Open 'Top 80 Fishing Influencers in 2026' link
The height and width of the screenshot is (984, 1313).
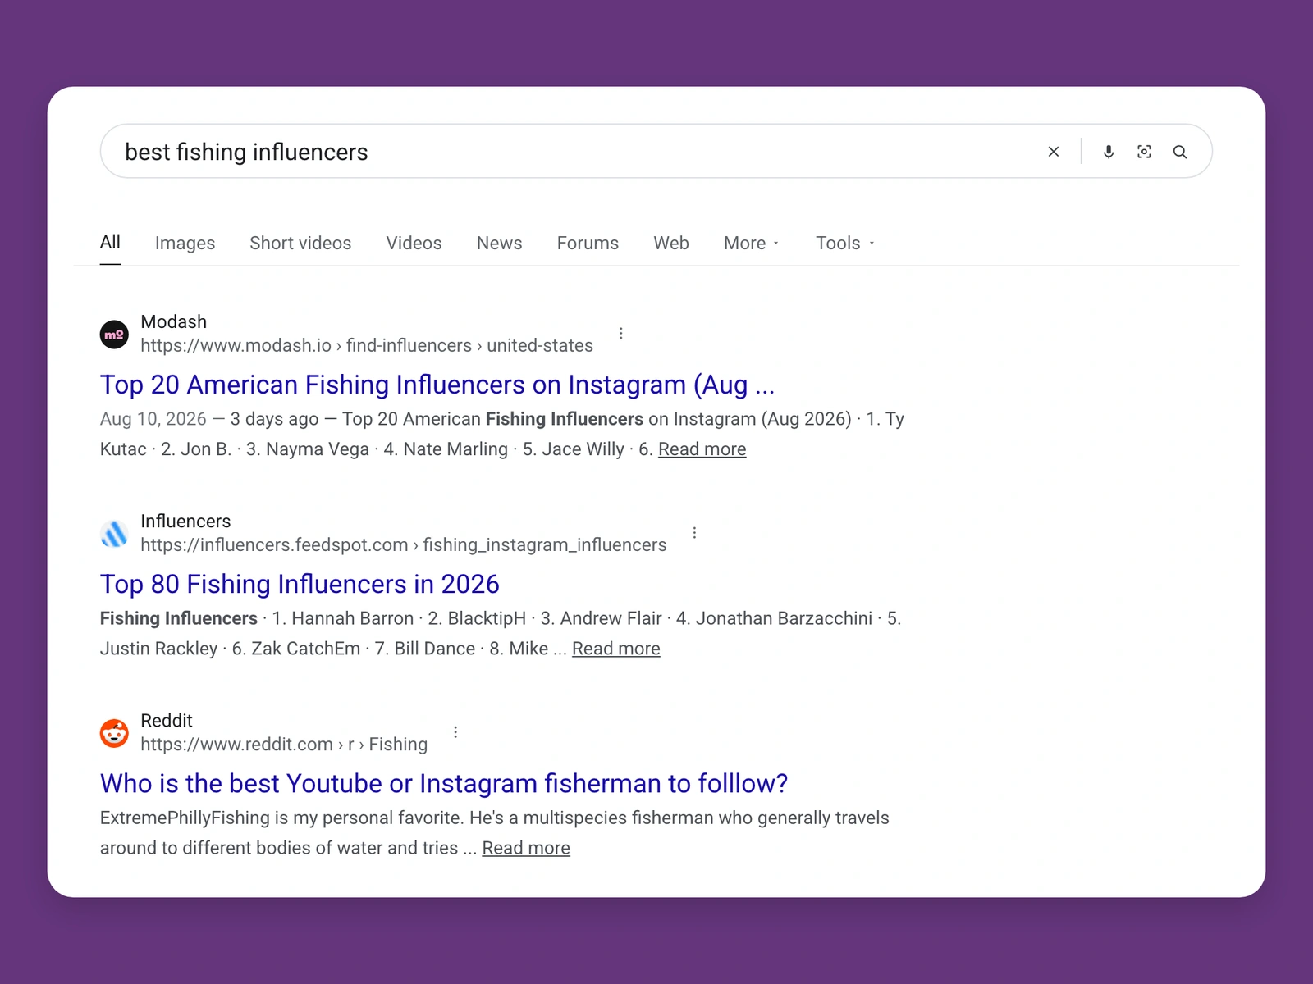pos(300,584)
